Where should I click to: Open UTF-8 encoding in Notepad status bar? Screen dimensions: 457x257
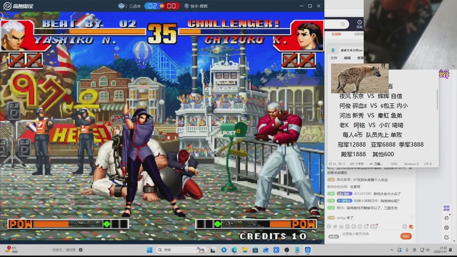[427, 164]
